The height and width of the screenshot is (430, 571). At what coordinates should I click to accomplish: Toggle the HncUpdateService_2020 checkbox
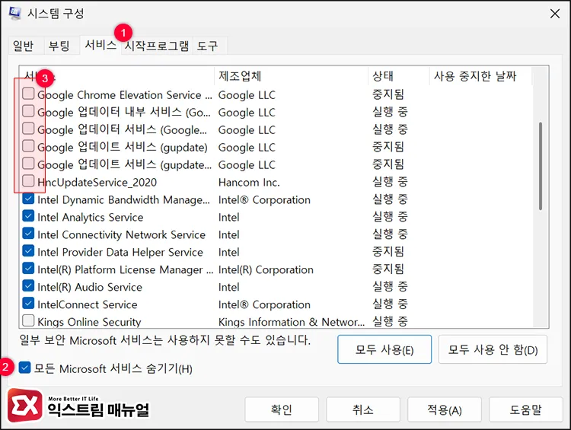28,181
